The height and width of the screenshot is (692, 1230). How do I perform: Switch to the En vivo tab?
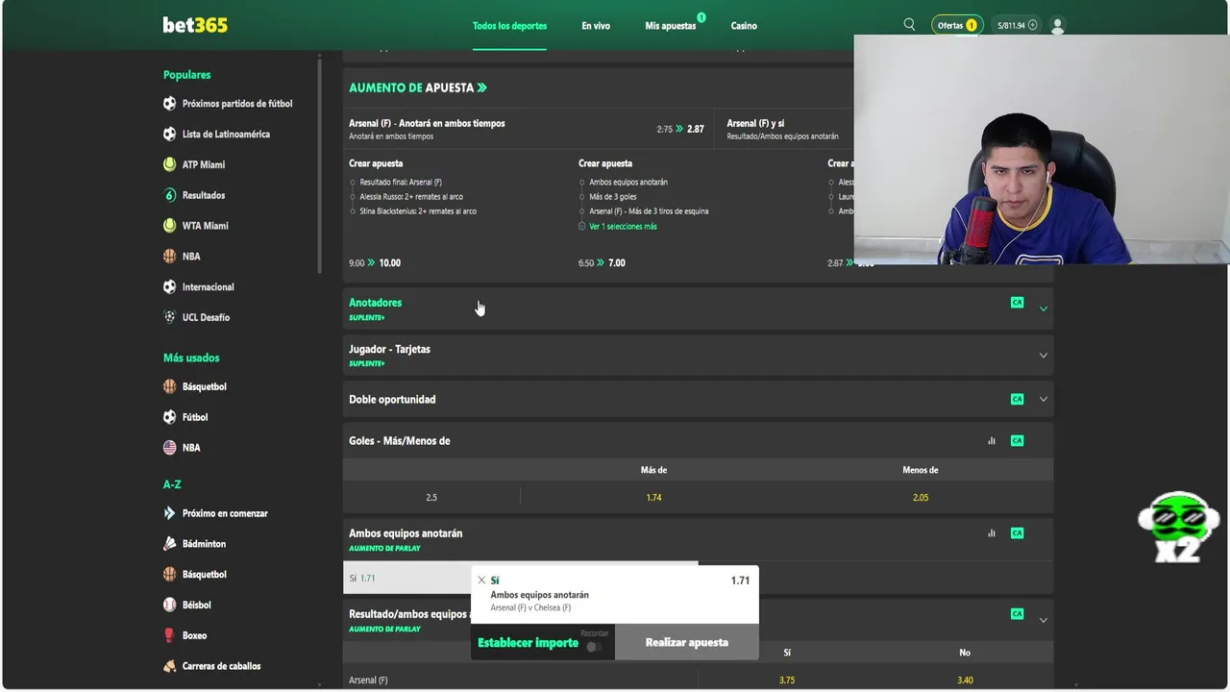(596, 26)
